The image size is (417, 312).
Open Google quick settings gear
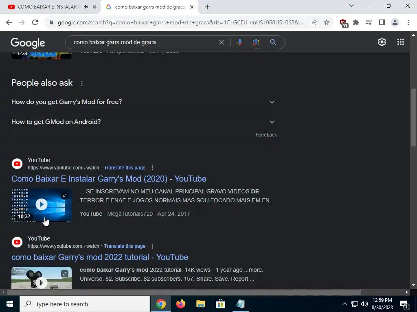point(382,42)
